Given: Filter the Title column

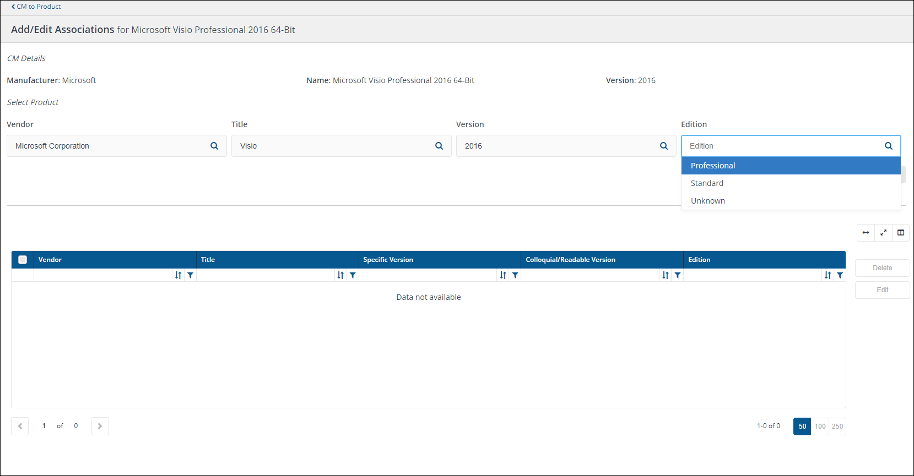Looking at the screenshot, I should tap(353, 275).
